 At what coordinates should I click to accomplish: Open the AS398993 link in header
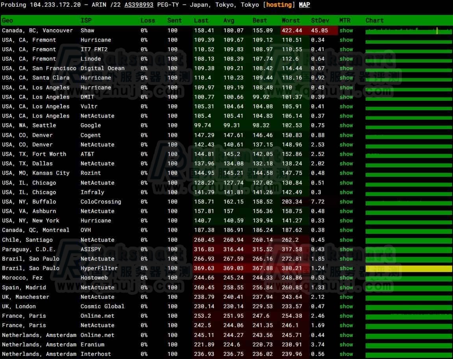click(x=139, y=5)
